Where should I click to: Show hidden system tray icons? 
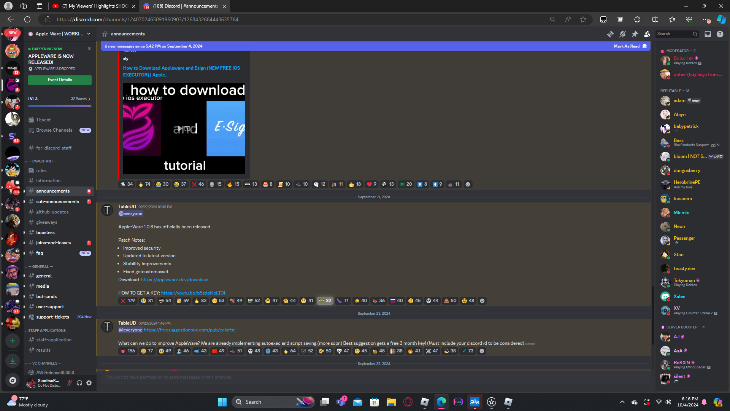[x=622, y=402]
